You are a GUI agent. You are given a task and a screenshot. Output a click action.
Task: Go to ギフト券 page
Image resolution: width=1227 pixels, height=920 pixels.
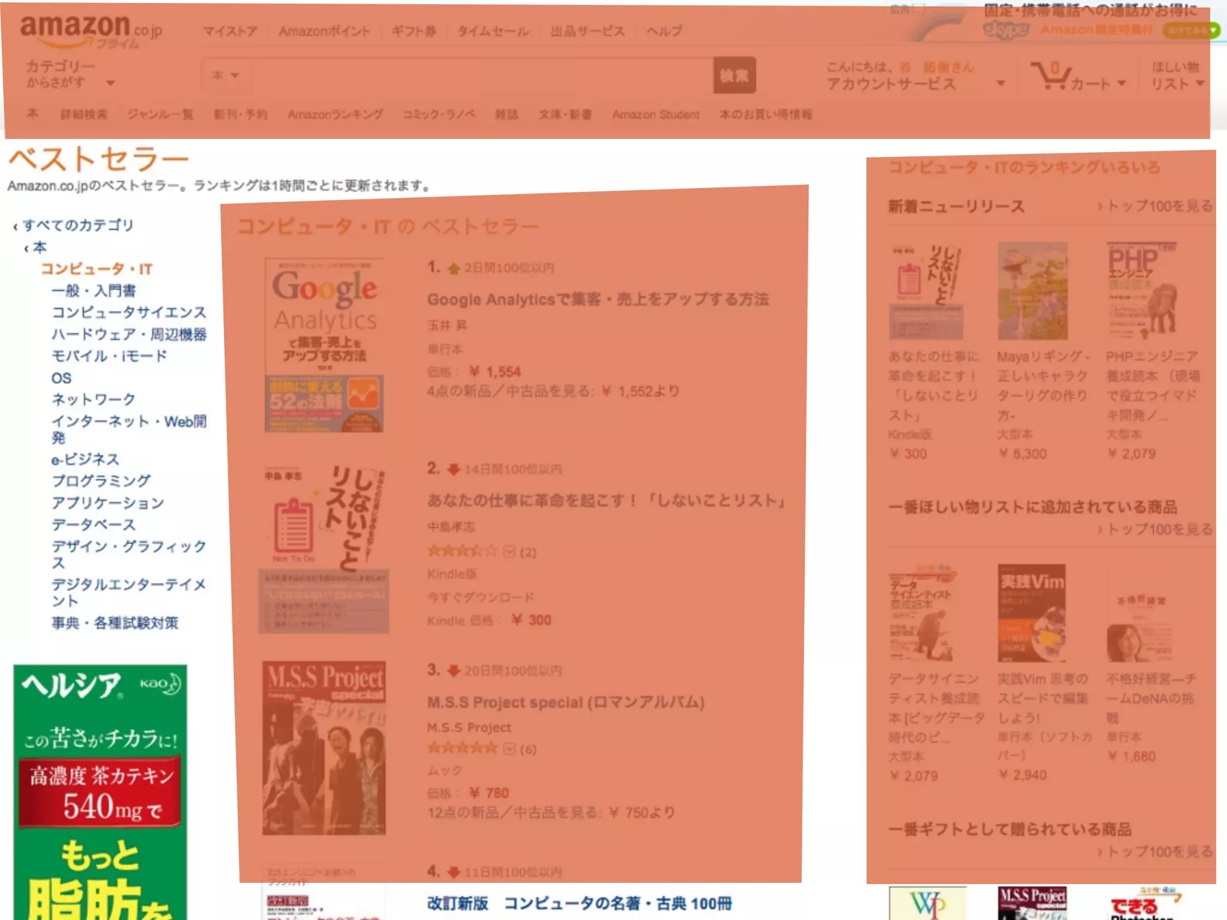click(x=413, y=31)
